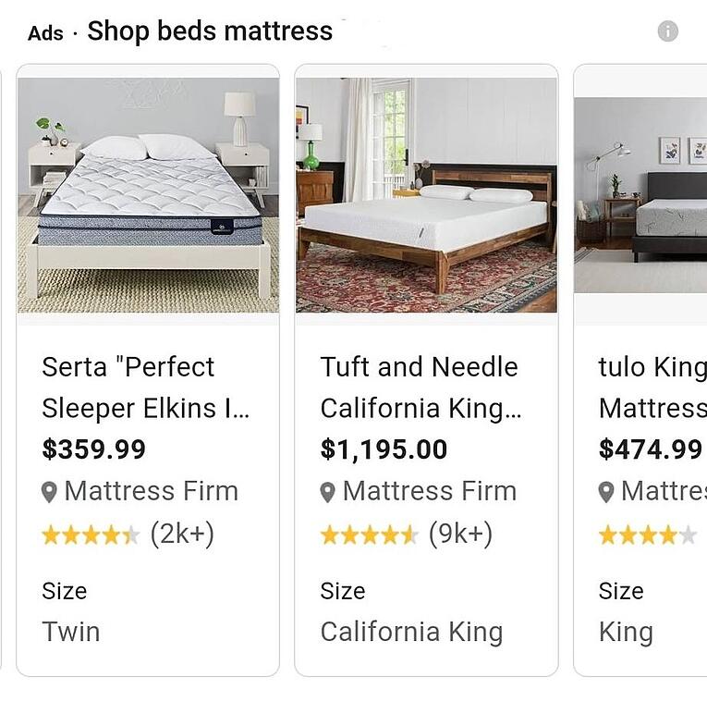Click the $359.99 price
The height and width of the screenshot is (701, 707).
(94, 449)
